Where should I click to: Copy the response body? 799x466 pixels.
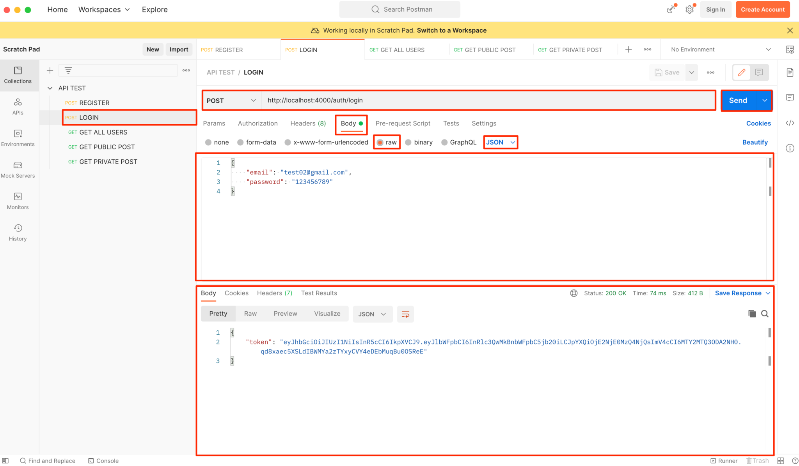point(752,314)
